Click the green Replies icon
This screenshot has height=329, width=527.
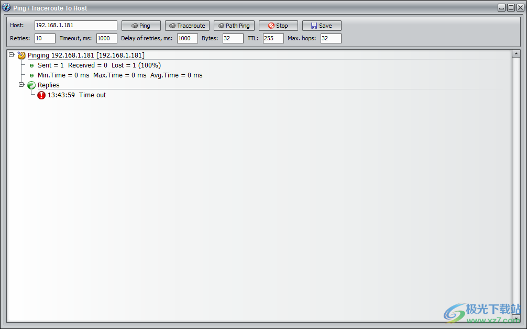point(31,85)
